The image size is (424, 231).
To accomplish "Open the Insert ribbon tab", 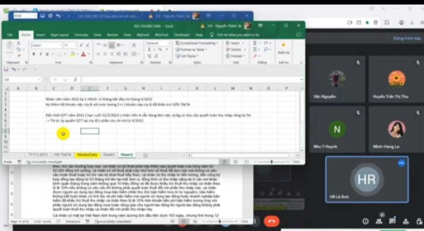I will 40,35.
